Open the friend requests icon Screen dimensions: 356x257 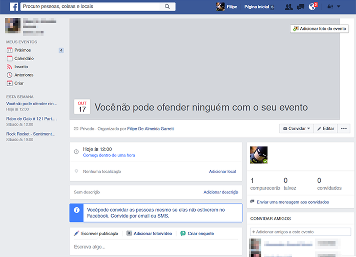click(x=288, y=7)
